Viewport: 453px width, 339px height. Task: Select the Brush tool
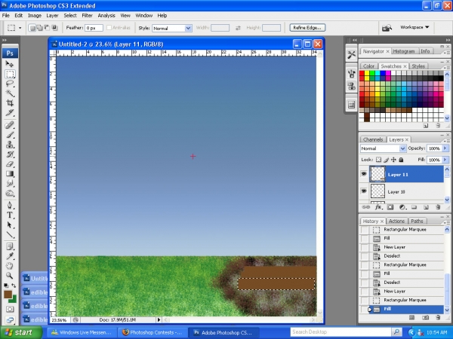[x=10, y=135]
